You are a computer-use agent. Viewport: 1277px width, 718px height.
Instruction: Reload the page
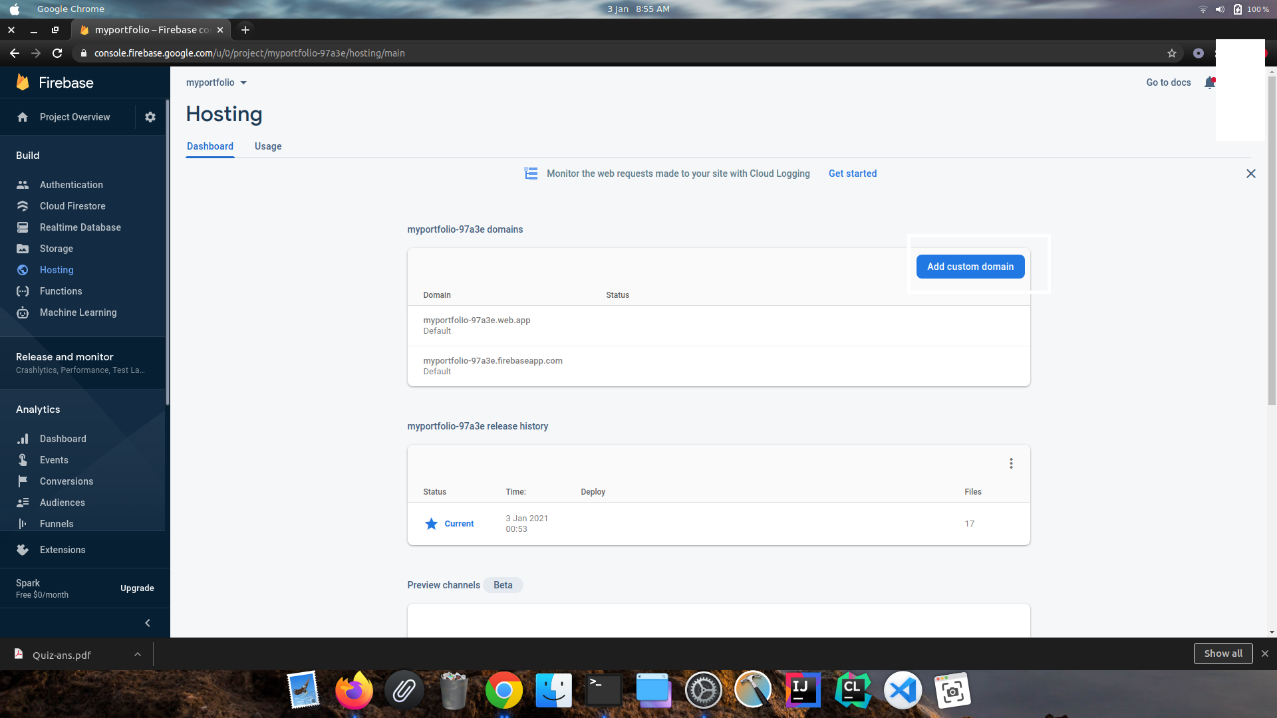(57, 53)
